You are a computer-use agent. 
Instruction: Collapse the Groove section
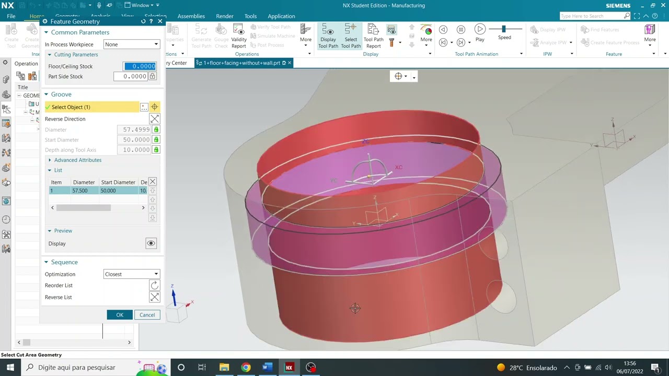click(x=46, y=95)
